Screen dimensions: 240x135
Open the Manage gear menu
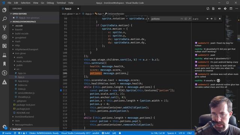coord(4,127)
